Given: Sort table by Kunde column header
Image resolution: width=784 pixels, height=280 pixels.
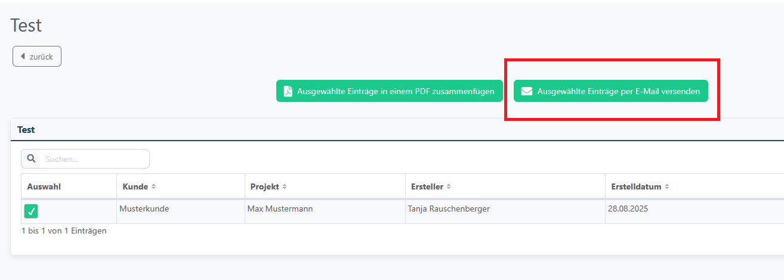Looking at the screenshot, I should click(181, 186).
